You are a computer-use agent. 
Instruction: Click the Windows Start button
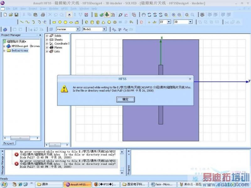click(4, 185)
